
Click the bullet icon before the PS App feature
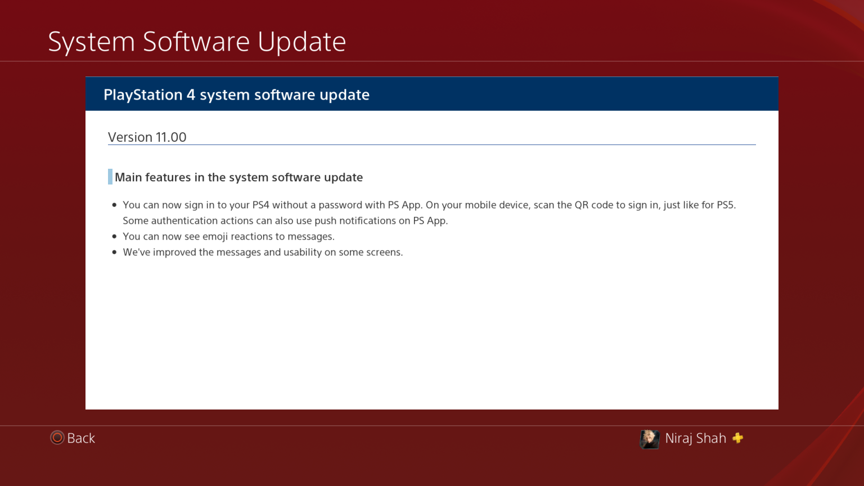[x=115, y=205]
